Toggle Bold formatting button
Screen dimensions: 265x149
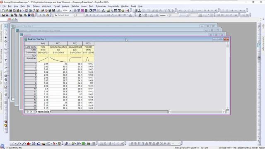(87, 15)
